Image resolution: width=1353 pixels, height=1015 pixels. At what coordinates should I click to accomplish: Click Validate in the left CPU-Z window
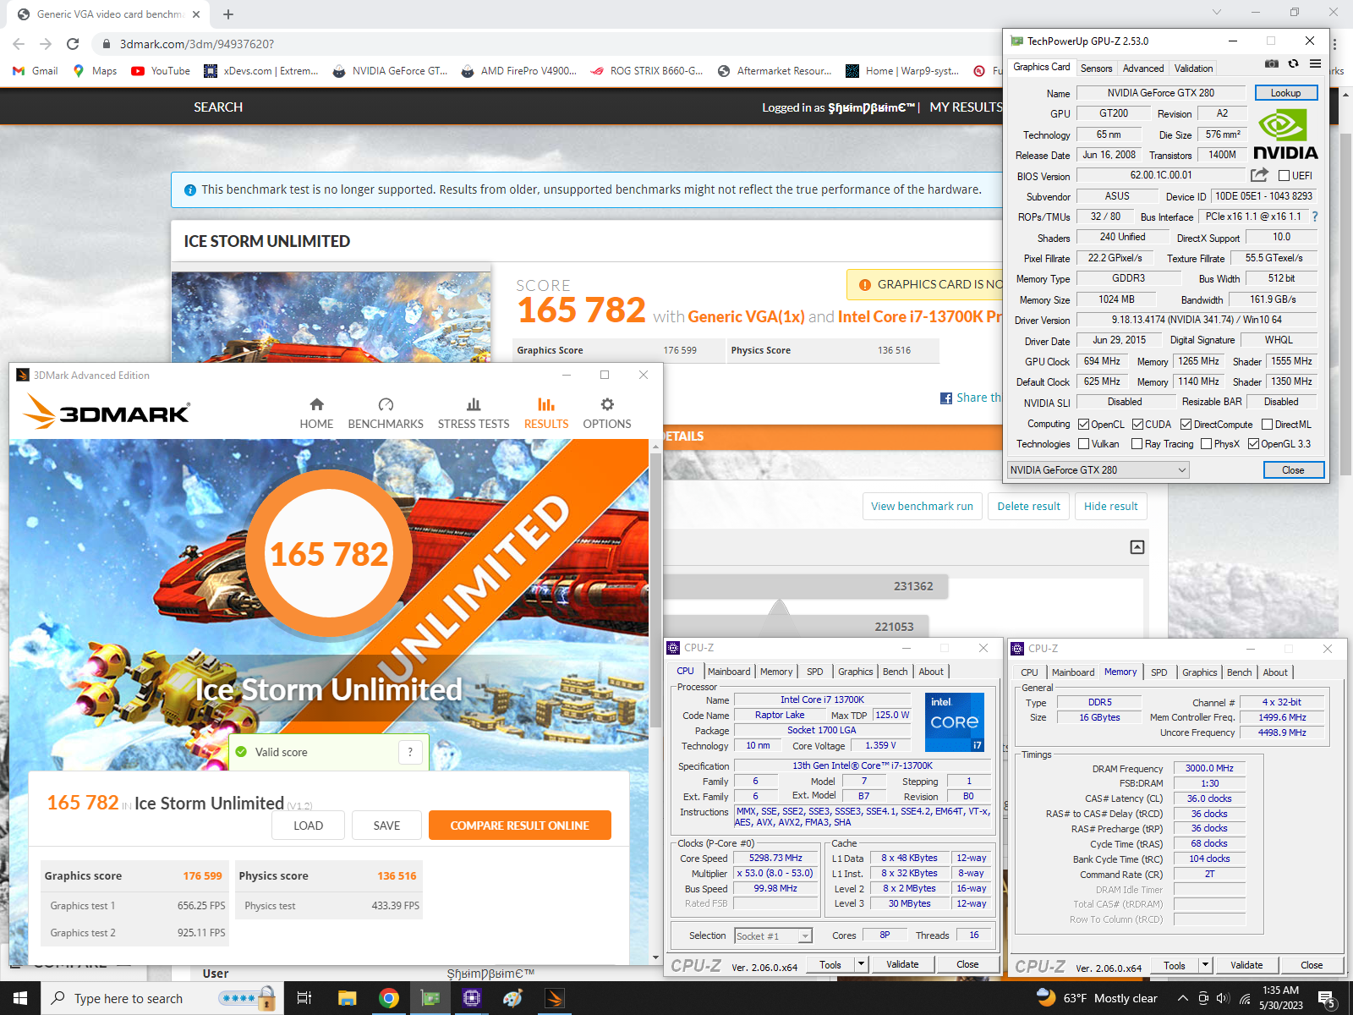click(902, 964)
